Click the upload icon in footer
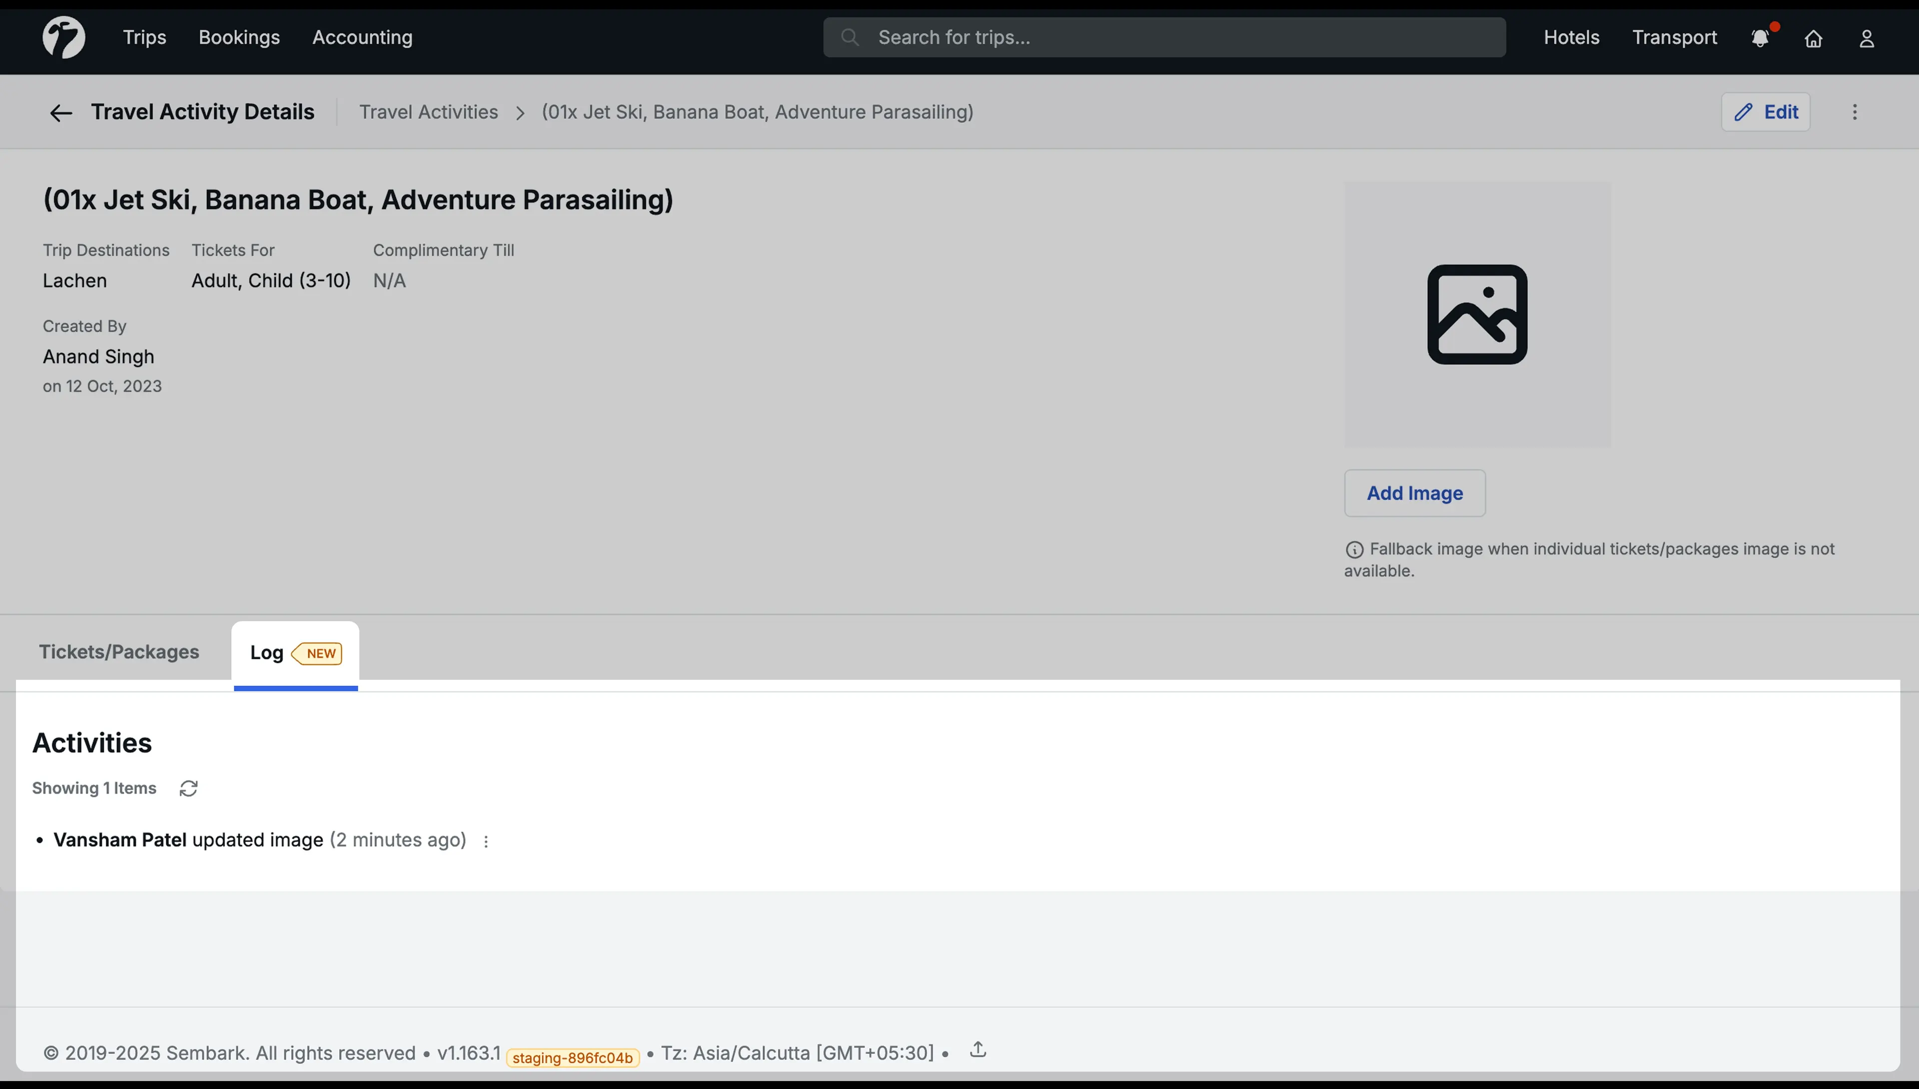The width and height of the screenshot is (1919, 1089). (x=978, y=1050)
